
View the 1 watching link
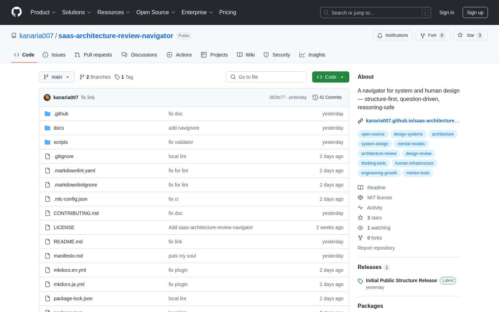pyautogui.click(x=374, y=228)
